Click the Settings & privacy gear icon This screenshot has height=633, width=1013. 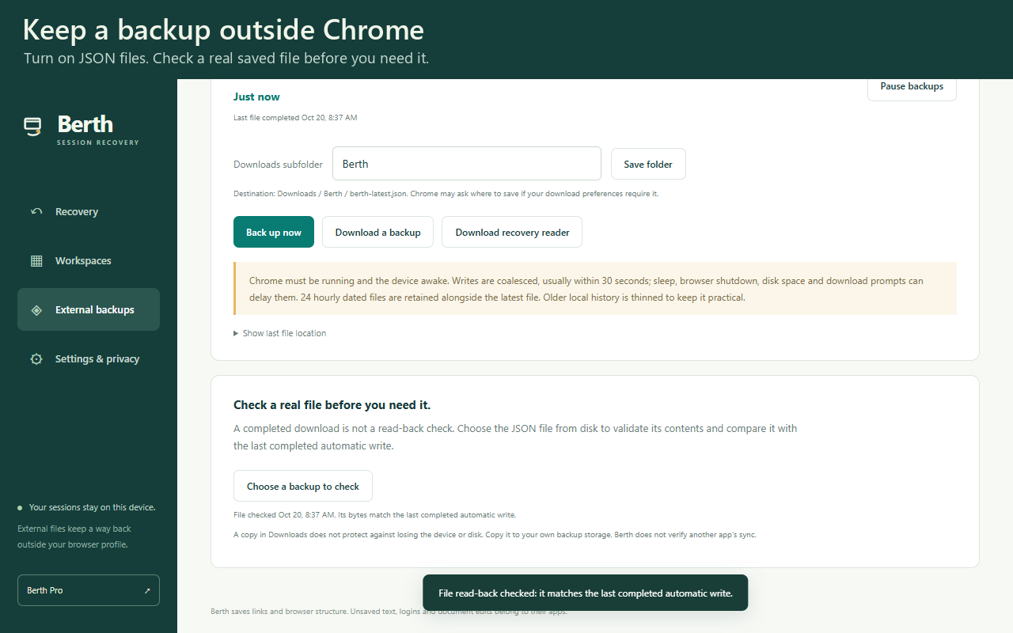[36, 358]
